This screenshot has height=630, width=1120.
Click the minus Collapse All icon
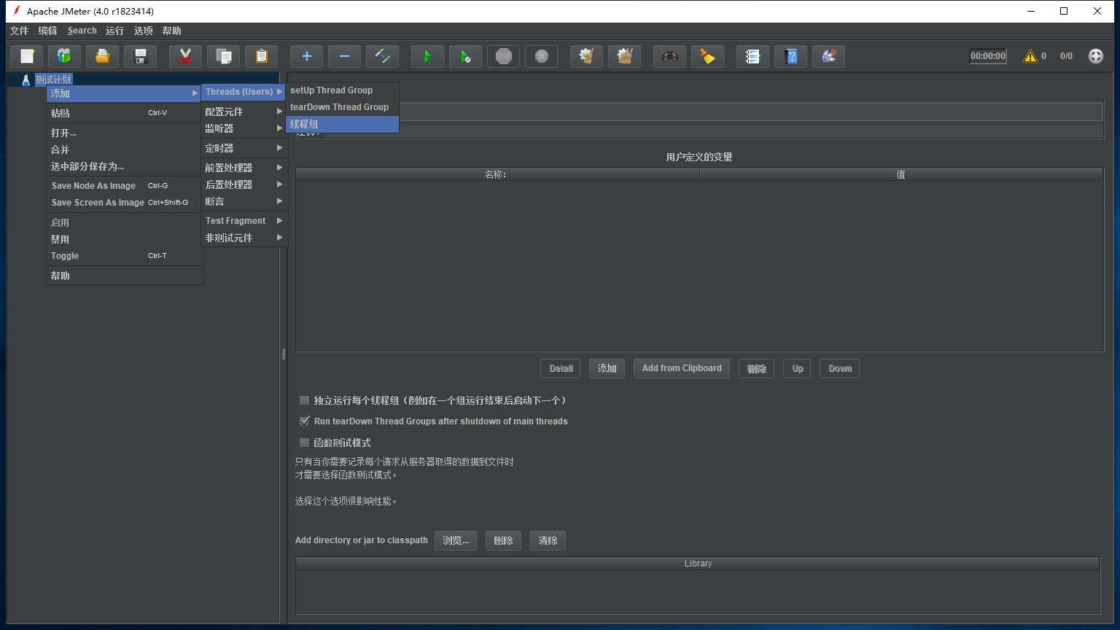(345, 56)
